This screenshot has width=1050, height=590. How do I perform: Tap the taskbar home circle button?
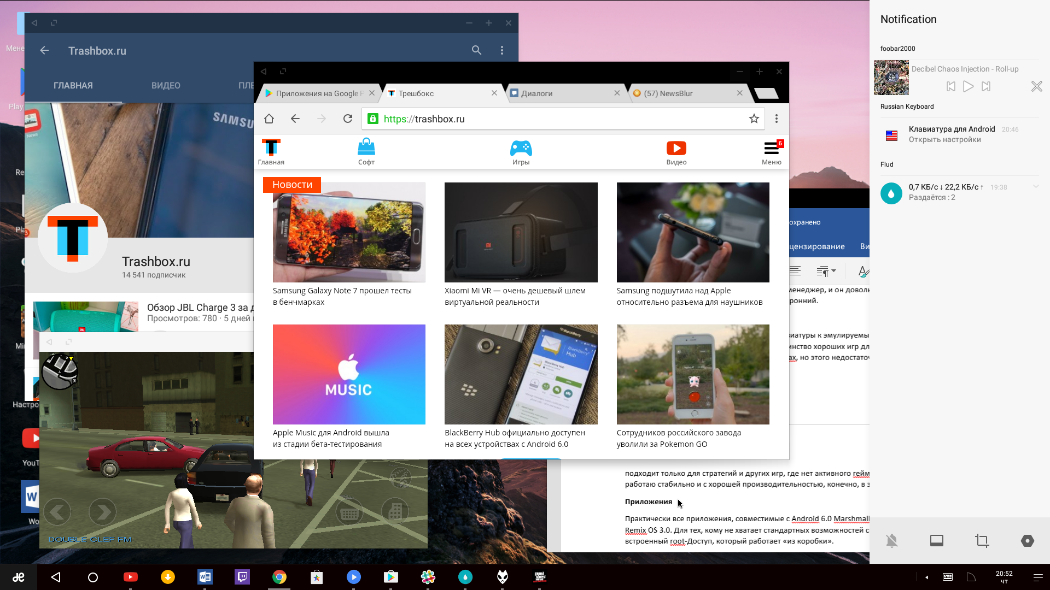coord(93,577)
